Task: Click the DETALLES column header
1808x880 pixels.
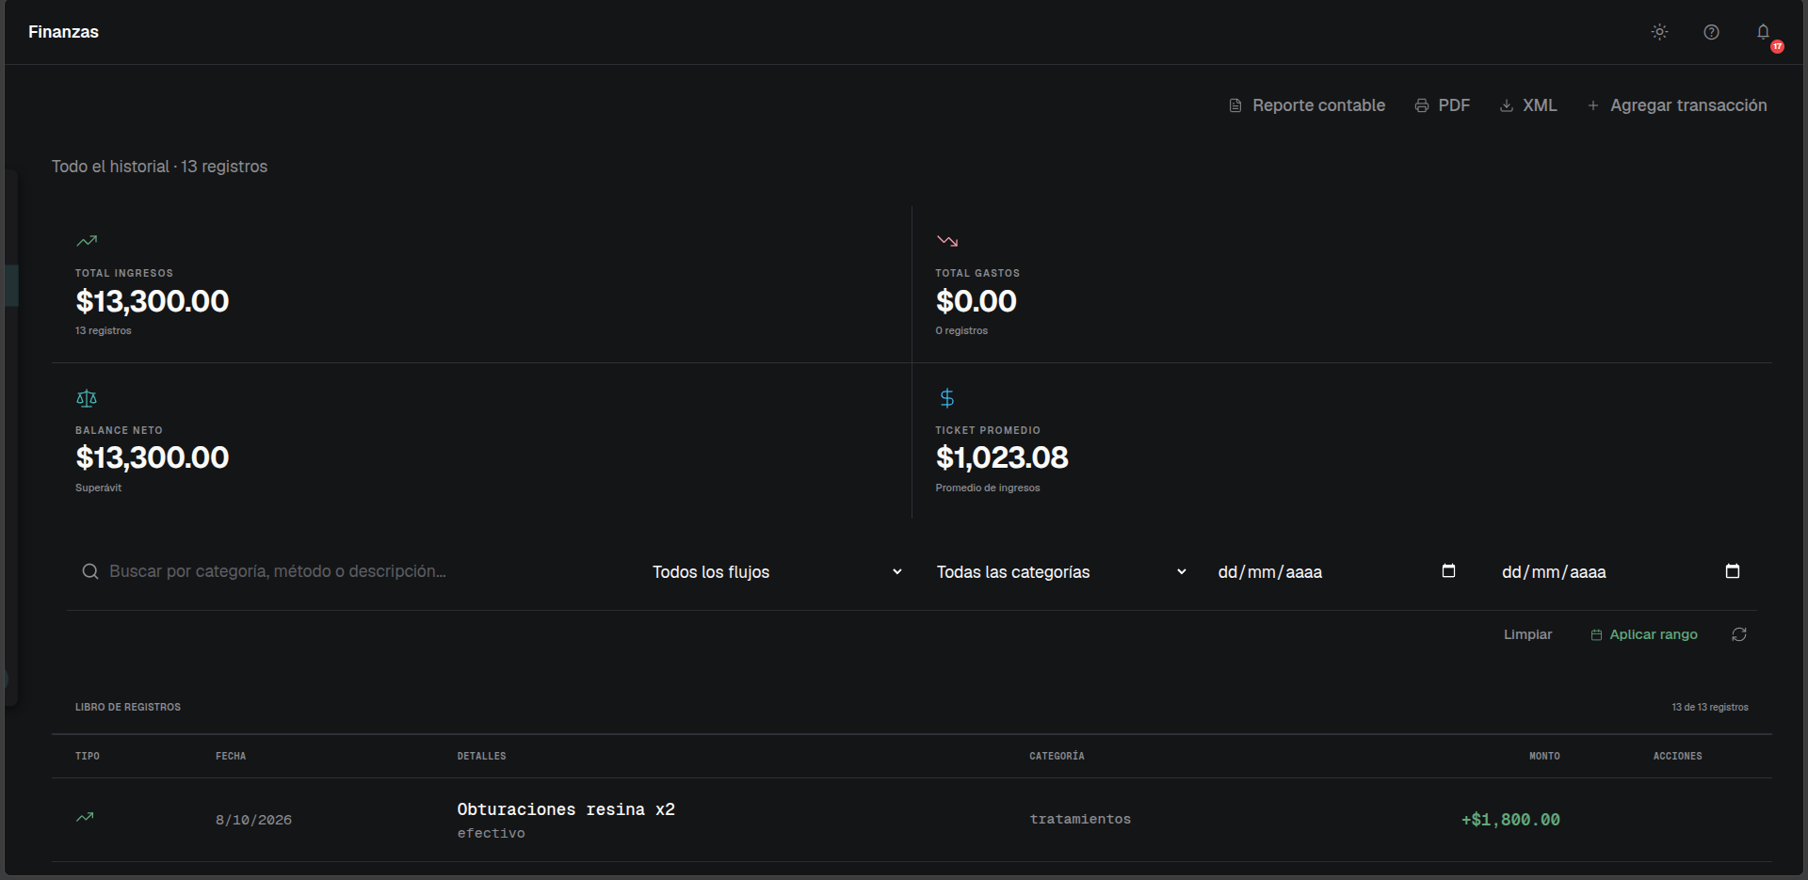Action: click(x=481, y=756)
